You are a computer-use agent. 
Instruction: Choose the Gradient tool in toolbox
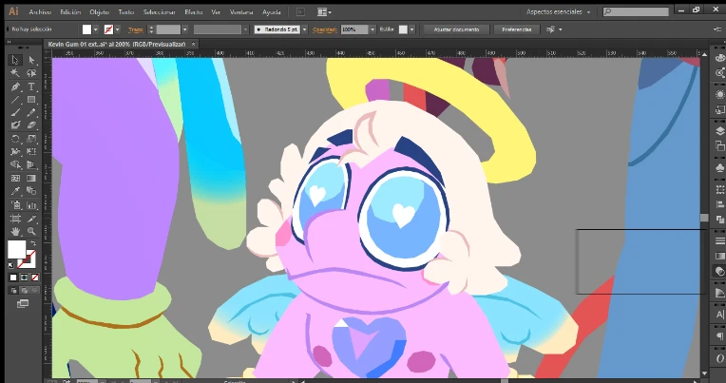tap(31, 178)
